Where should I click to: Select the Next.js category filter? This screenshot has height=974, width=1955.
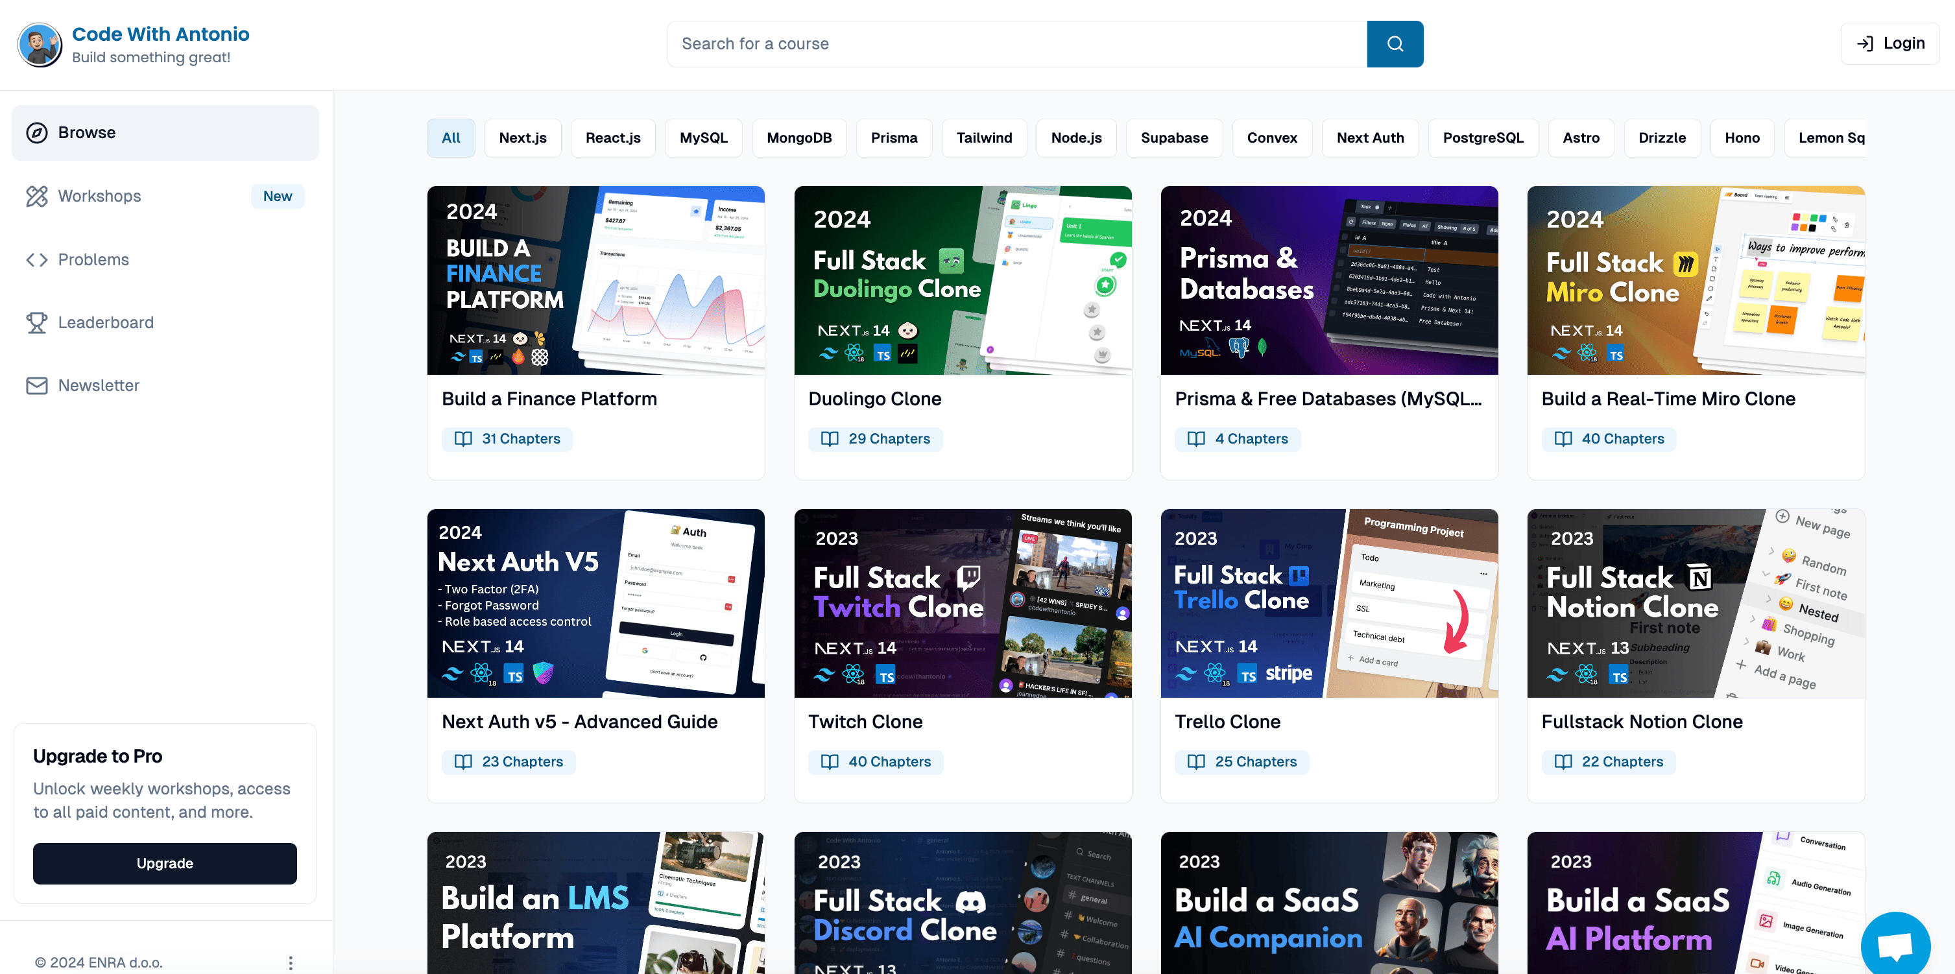(x=522, y=138)
